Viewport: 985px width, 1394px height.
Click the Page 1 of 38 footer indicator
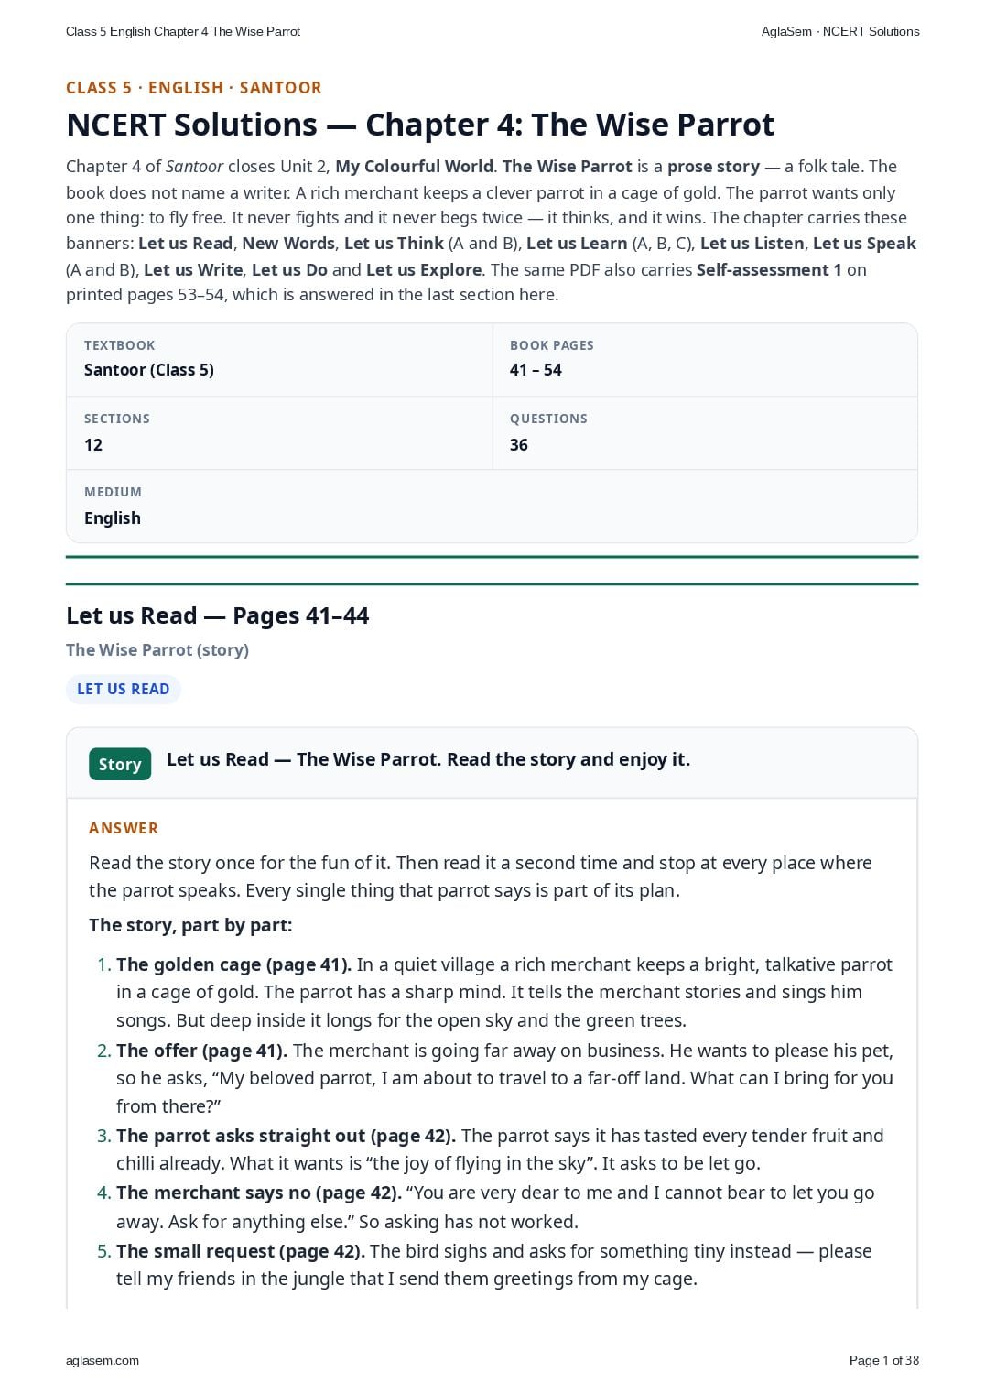[x=884, y=1360]
